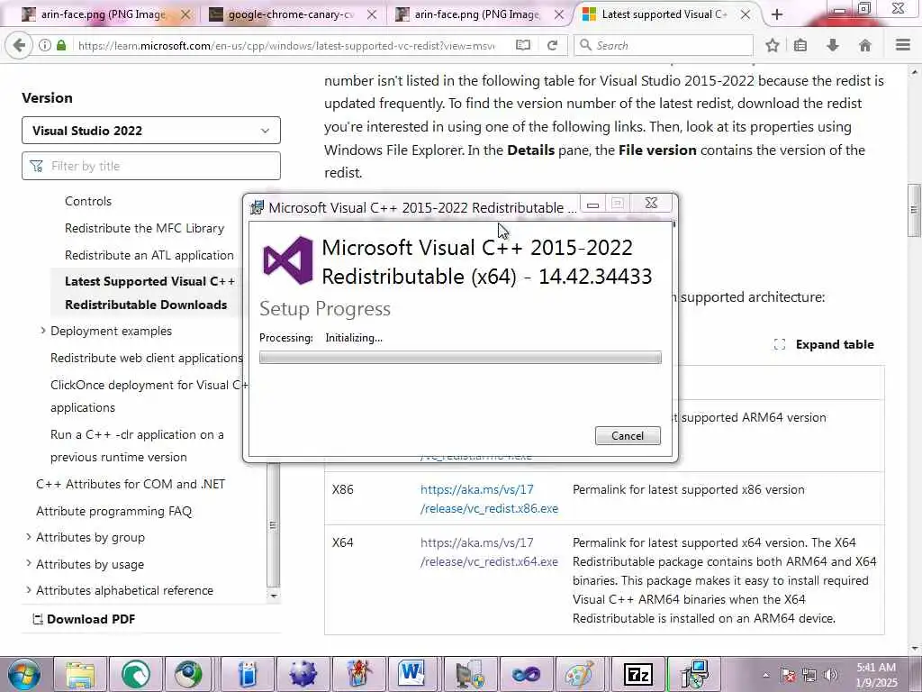Open Windows Explorer folder in taskbar
Image resolution: width=922 pixels, height=692 pixels.
pyautogui.click(x=80, y=674)
